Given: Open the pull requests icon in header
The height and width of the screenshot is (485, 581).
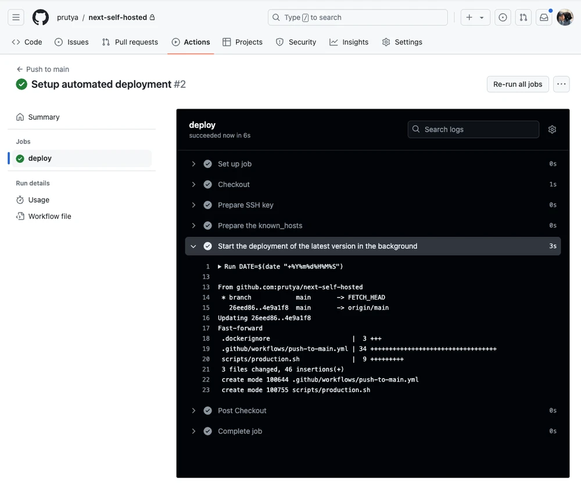Looking at the screenshot, I should coord(523,17).
